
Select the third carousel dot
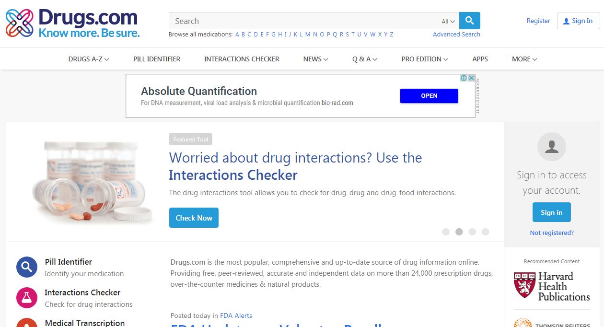pos(472,232)
